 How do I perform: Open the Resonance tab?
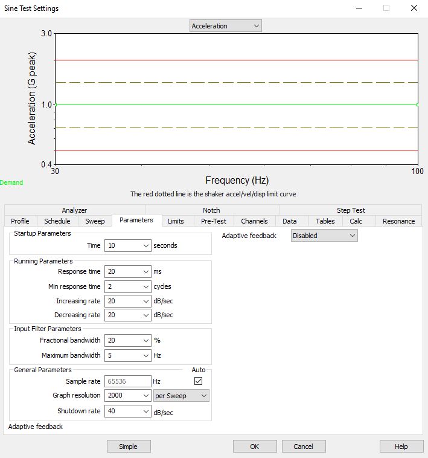(x=398, y=221)
